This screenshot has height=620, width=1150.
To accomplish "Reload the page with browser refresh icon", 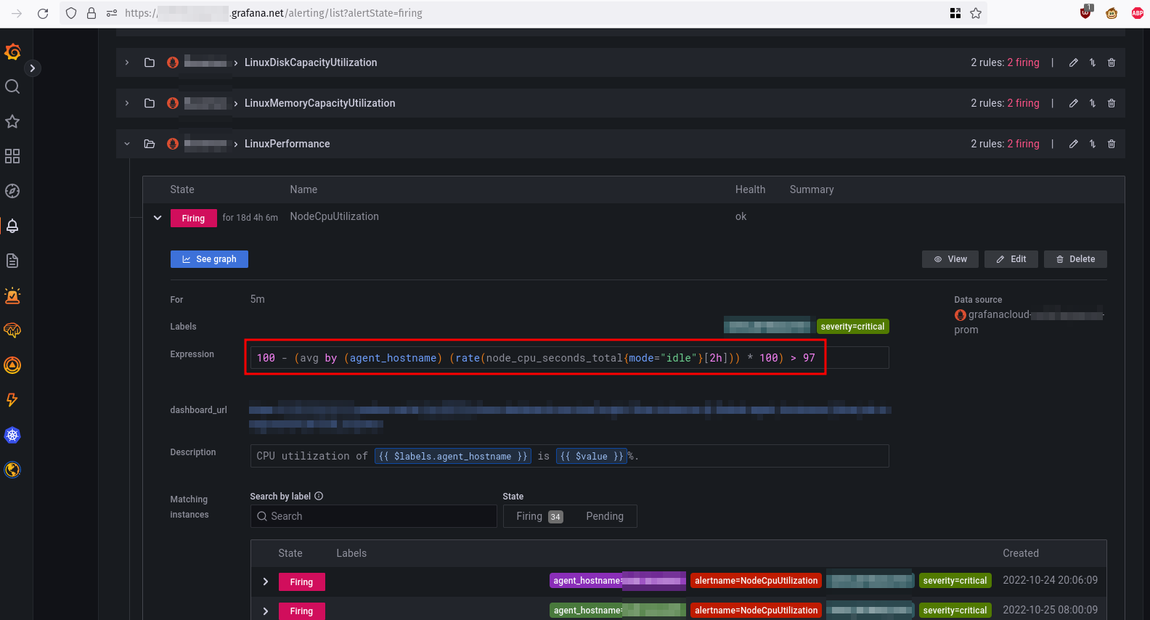I will 43,13.
